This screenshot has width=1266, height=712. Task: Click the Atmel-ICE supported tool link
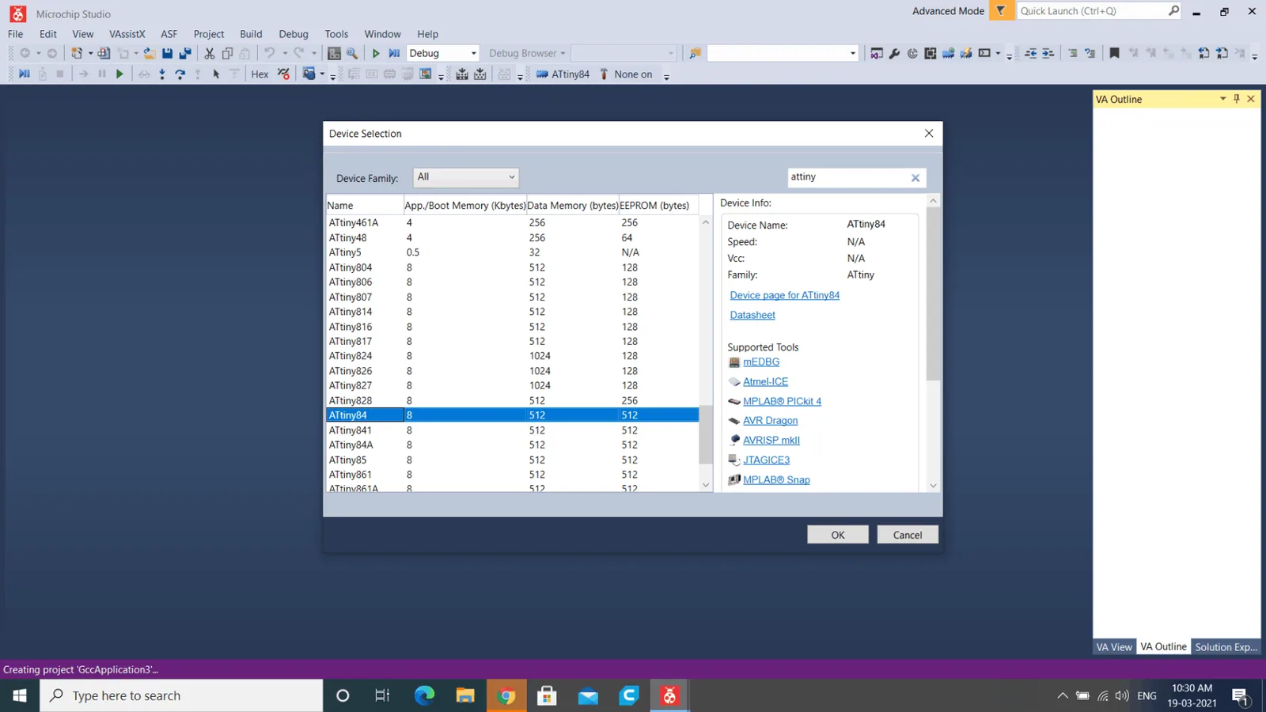tap(765, 381)
